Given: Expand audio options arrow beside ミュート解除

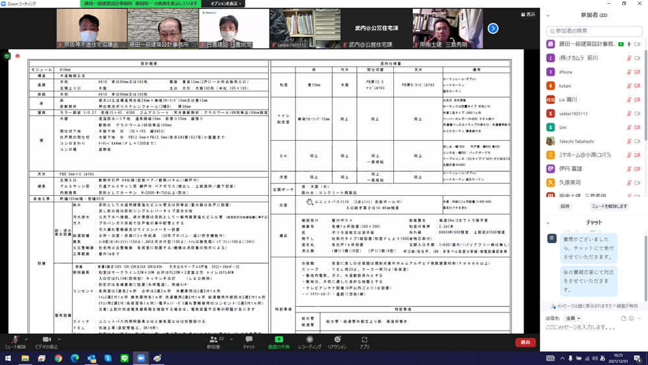Looking at the screenshot, I should 27,339.
